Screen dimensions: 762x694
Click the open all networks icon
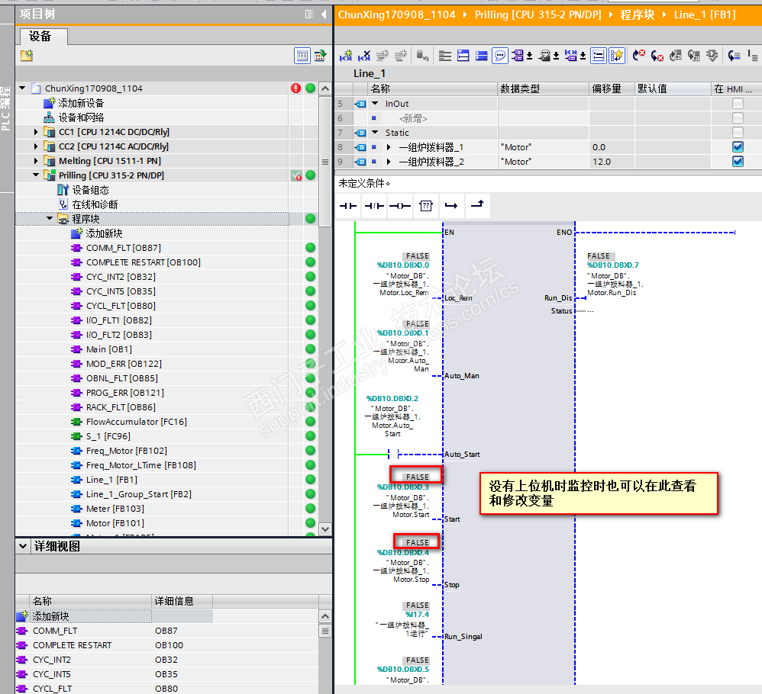pos(463,56)
